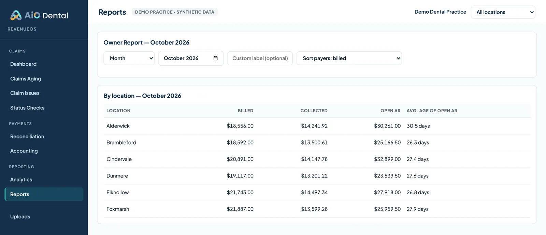Open the calendar picker icon in date field

click(x=215, y=58)
